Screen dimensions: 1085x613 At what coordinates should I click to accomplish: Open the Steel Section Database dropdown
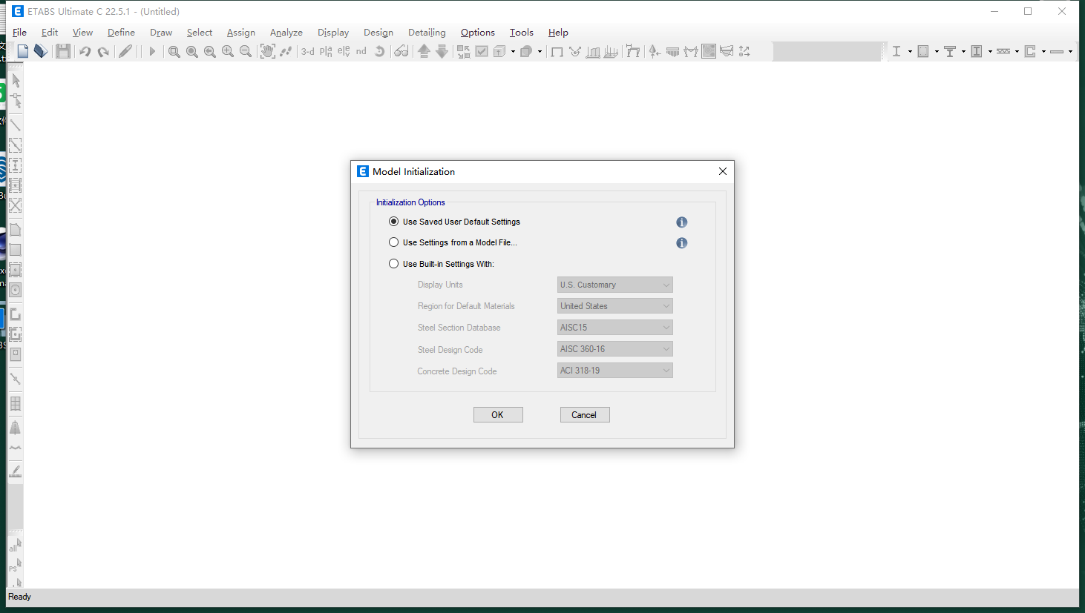615,328
